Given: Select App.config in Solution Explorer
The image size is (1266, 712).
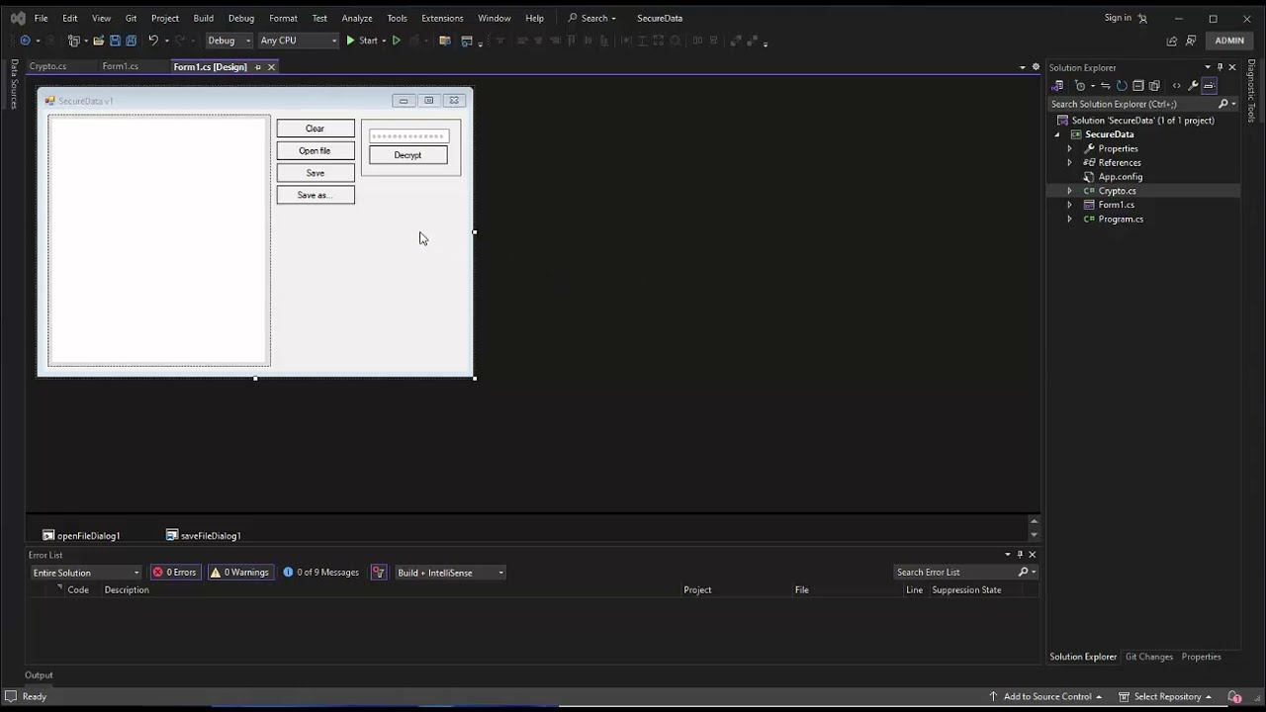Looking at the screenshot, I should click(x=1120, y=177).
